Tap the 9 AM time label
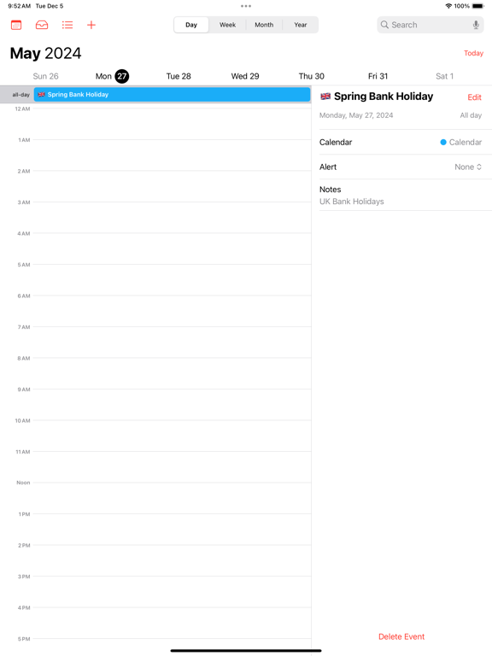The width and height of the screenshot is (492, 656). click(24, 389)
